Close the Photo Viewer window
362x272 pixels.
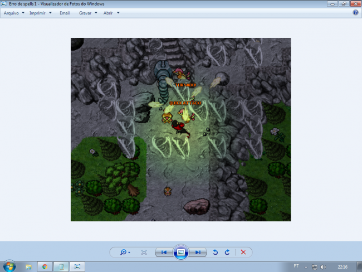(356, 4)
